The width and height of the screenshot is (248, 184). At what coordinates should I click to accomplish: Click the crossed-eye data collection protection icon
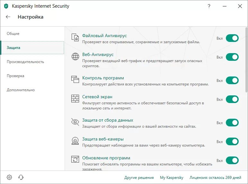pos(75,122)
